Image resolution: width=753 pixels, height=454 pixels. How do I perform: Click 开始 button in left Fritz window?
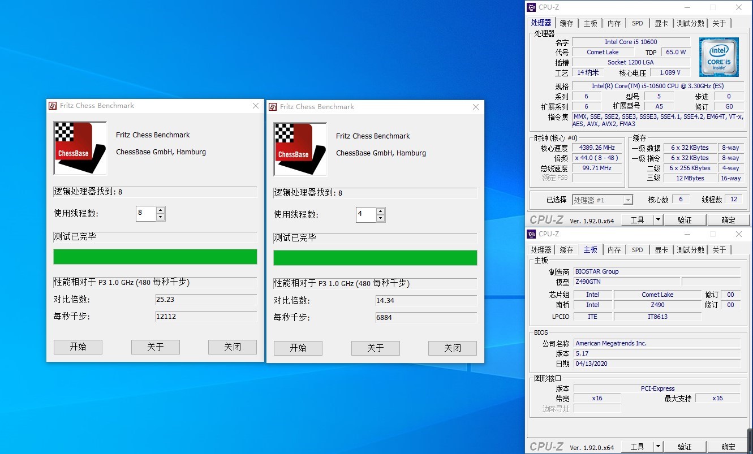point(78,347)
